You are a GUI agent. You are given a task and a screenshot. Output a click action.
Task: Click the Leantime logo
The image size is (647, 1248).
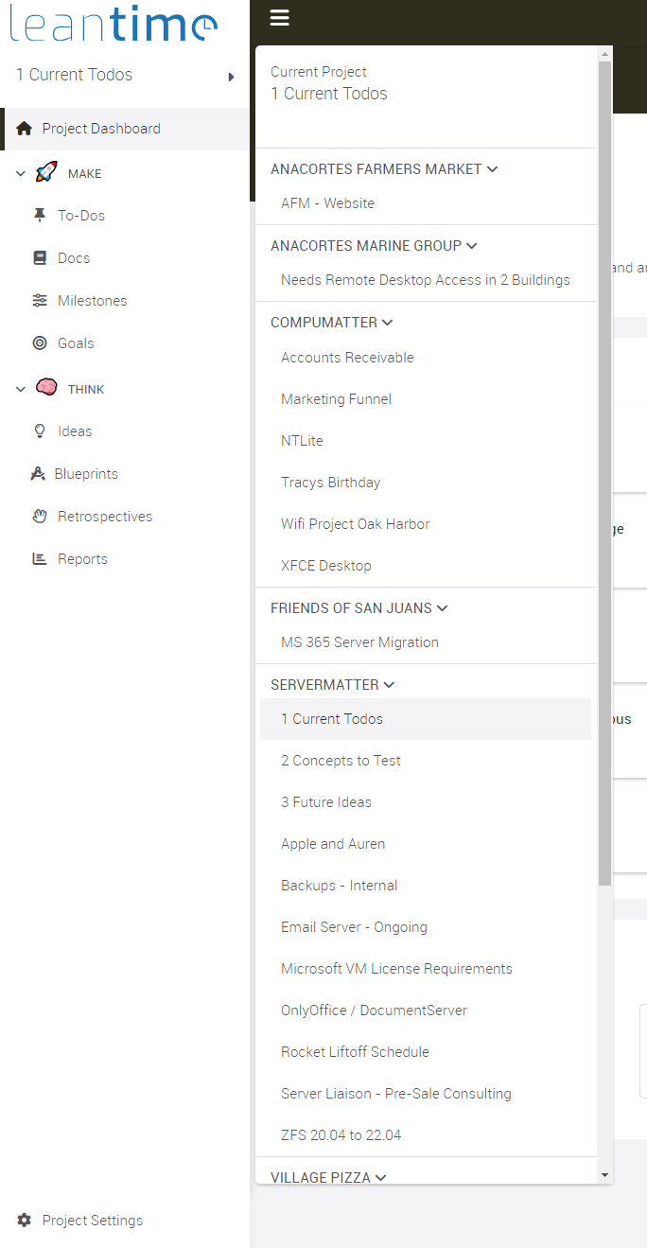[x=113, y=24]
